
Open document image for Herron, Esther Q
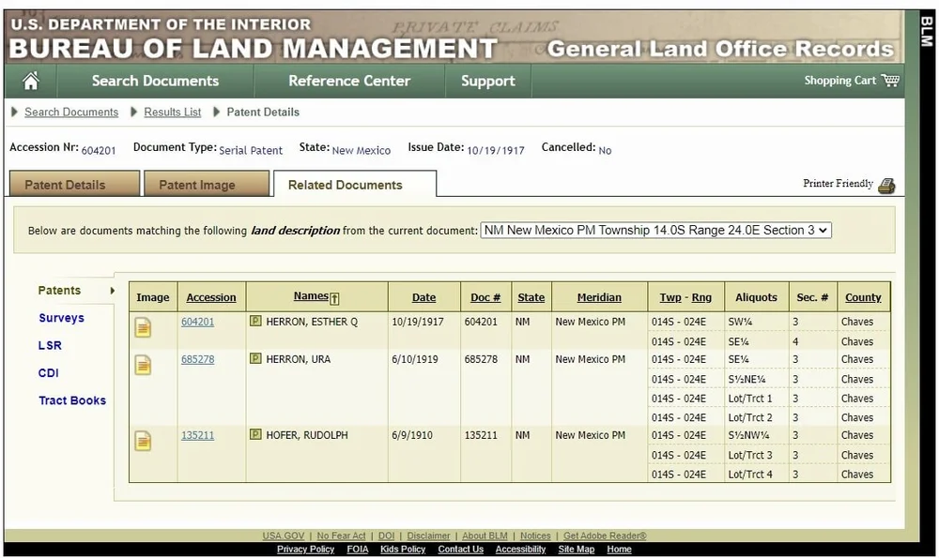click(143, 327)
